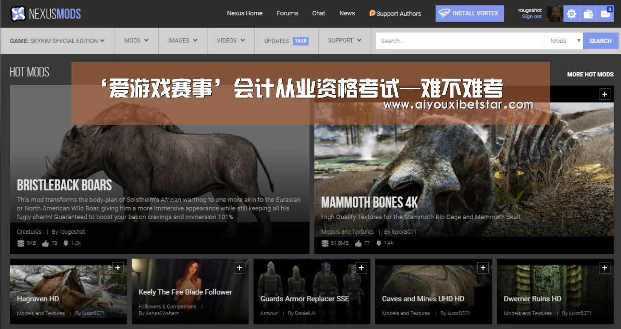Open Keely The Fire Blade Follower mod card
This screenshot has height=329, width=621.
click(x=190, y=291)
